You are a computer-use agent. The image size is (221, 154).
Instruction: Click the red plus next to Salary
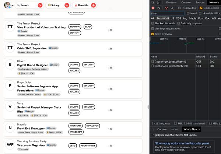tap(67, 6)
